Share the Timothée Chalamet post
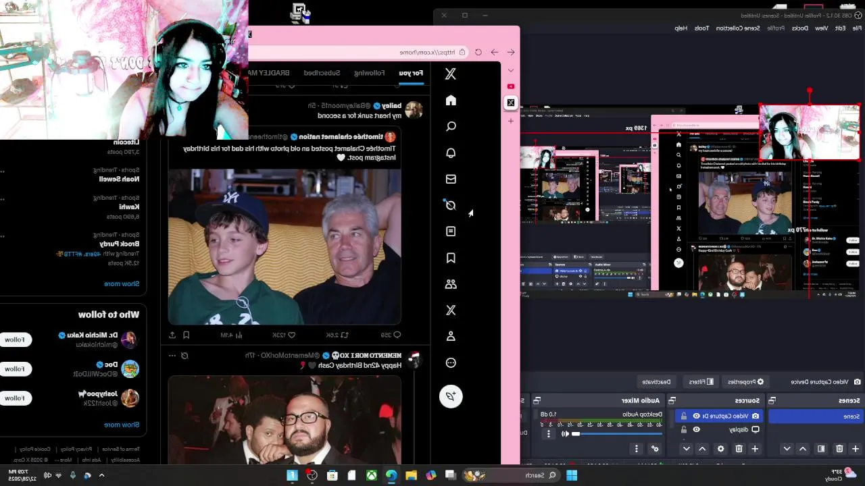865x486 pixels. [x=172, y=335]
